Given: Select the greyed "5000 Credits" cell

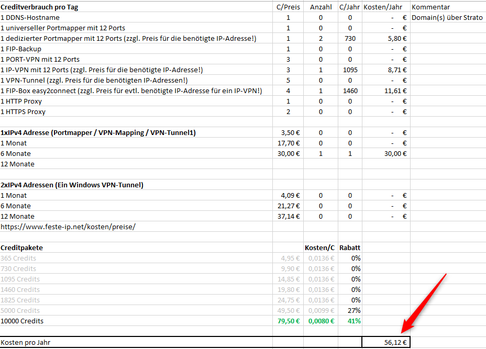Looking at the screenshot, I should (x=20, y=310).
